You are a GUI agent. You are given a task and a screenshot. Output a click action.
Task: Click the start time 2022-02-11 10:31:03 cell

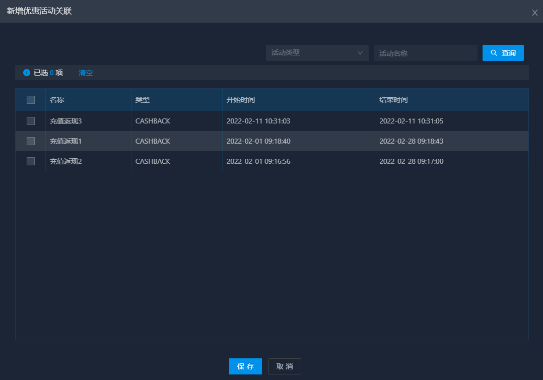(258, 121)
